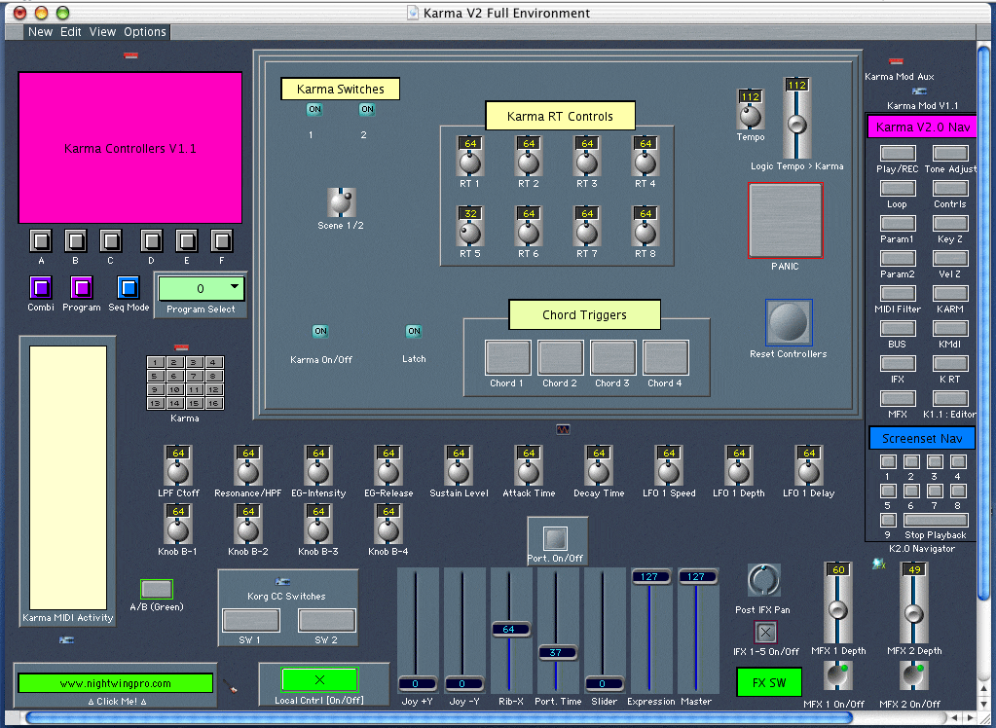Click the RT 5 knob

pyautogui.click(x=470, y=233)
